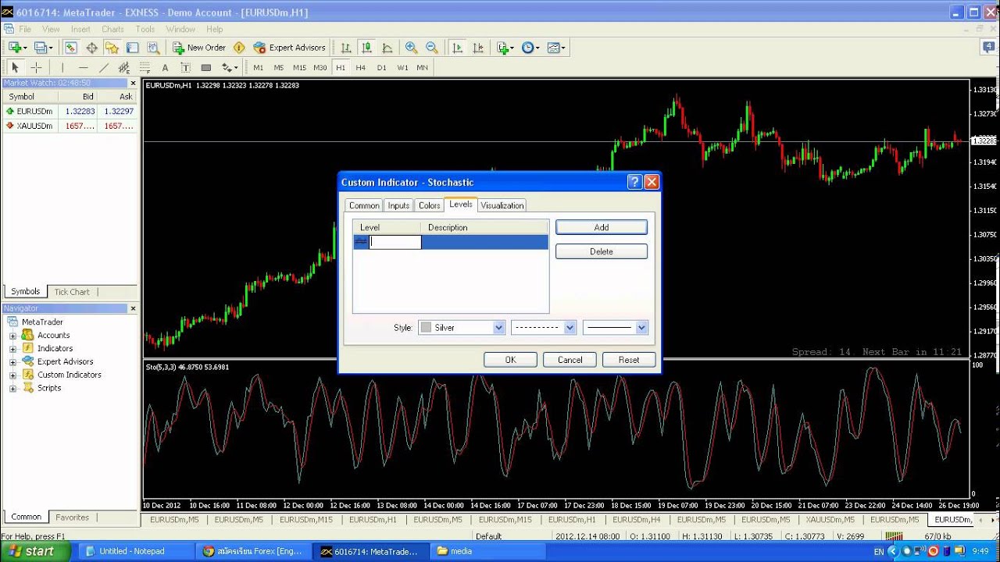Viewport: 1000px width, 562px height.
Task: Switch to the Inputs tab
Action: pyautogui.click(x=398, y=205)
